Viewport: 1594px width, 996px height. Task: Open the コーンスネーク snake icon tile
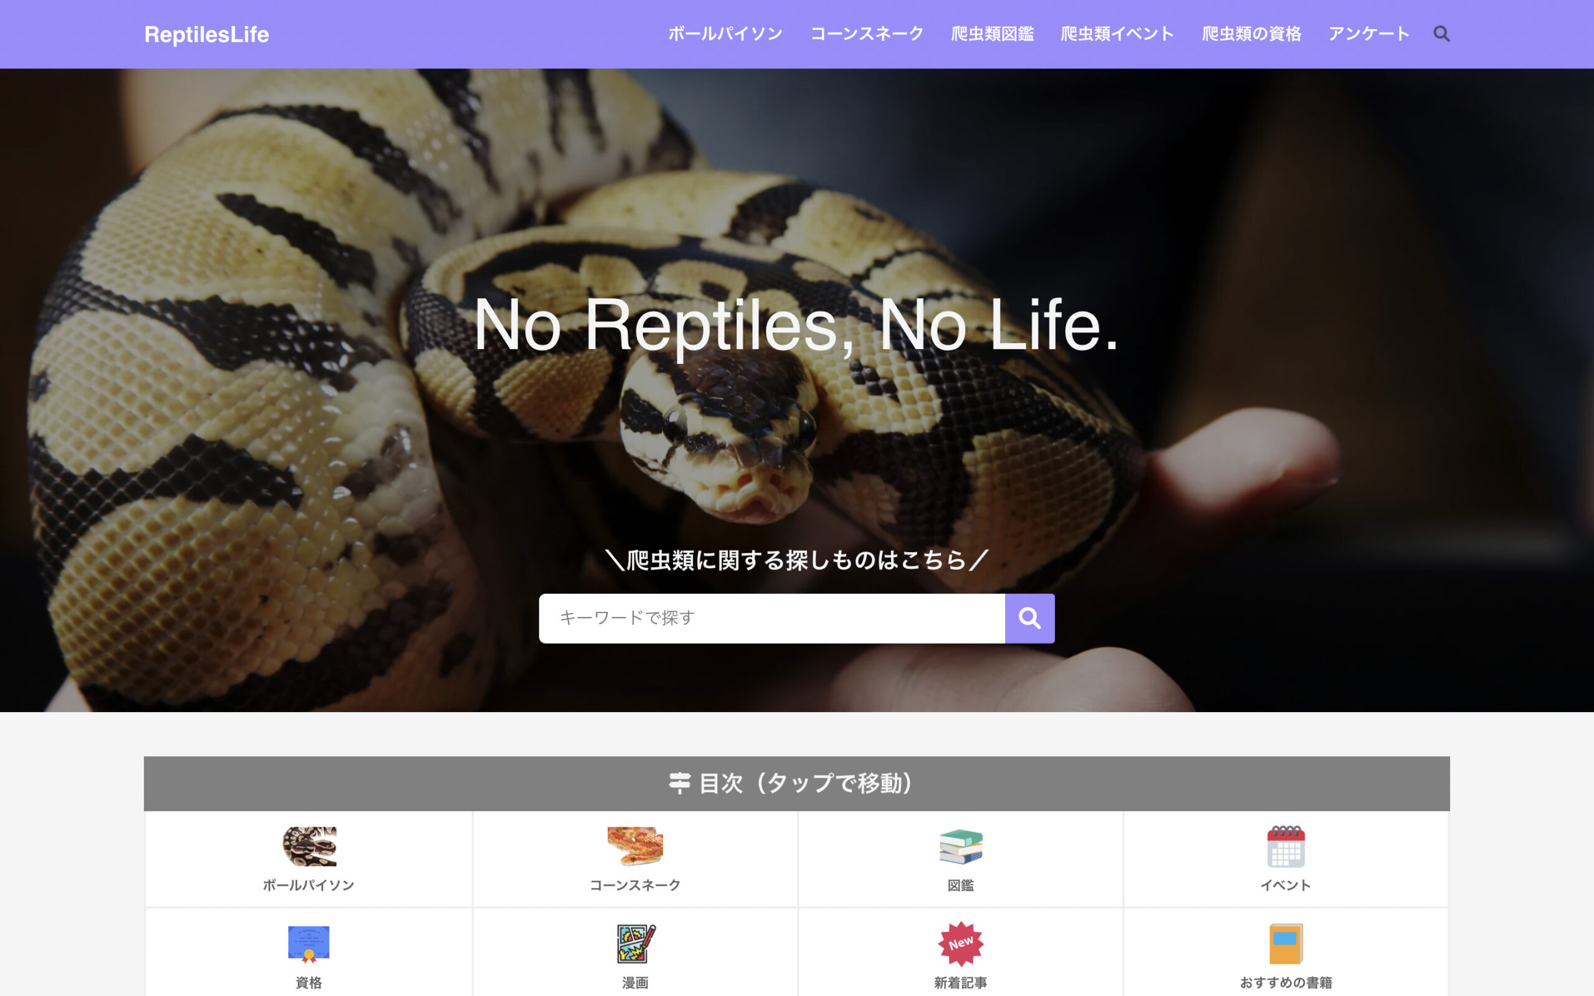click(634, 847)
